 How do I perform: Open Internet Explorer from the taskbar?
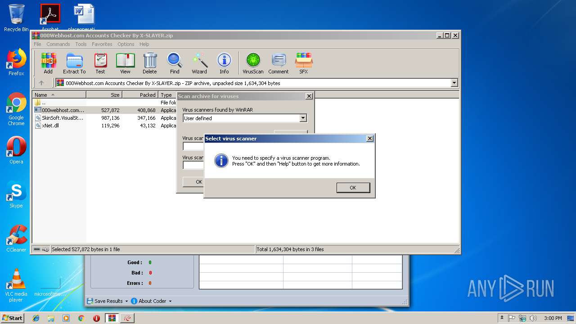tap(36, 318)
